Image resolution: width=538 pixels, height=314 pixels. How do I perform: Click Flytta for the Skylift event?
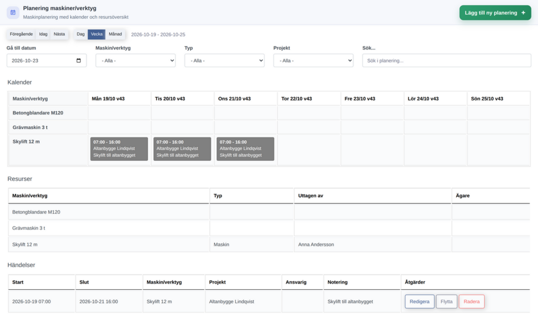pyautogui.click(x=447, y=302)
